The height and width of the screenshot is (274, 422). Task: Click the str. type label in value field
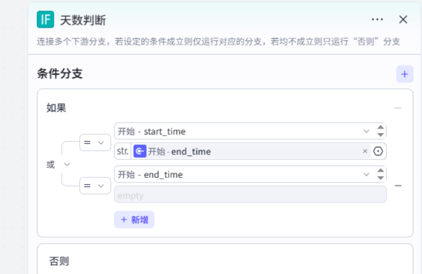[x=122, y=151]
